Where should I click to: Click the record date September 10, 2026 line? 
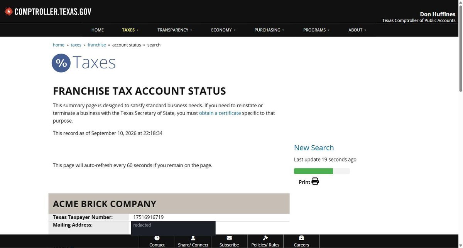(108, 133)
